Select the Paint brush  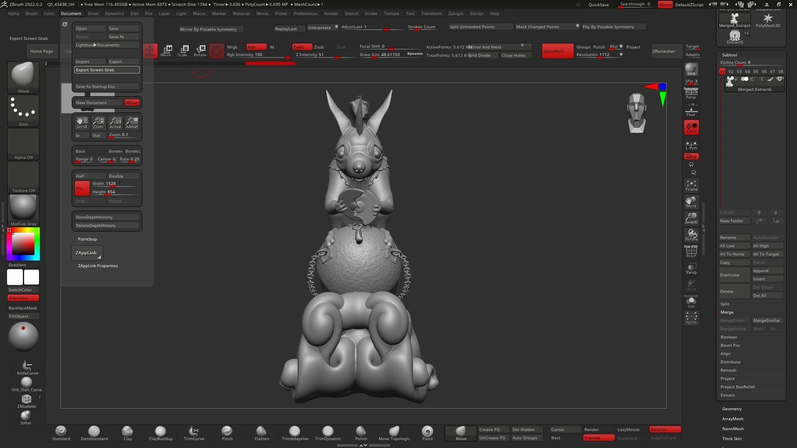[427, 433]
